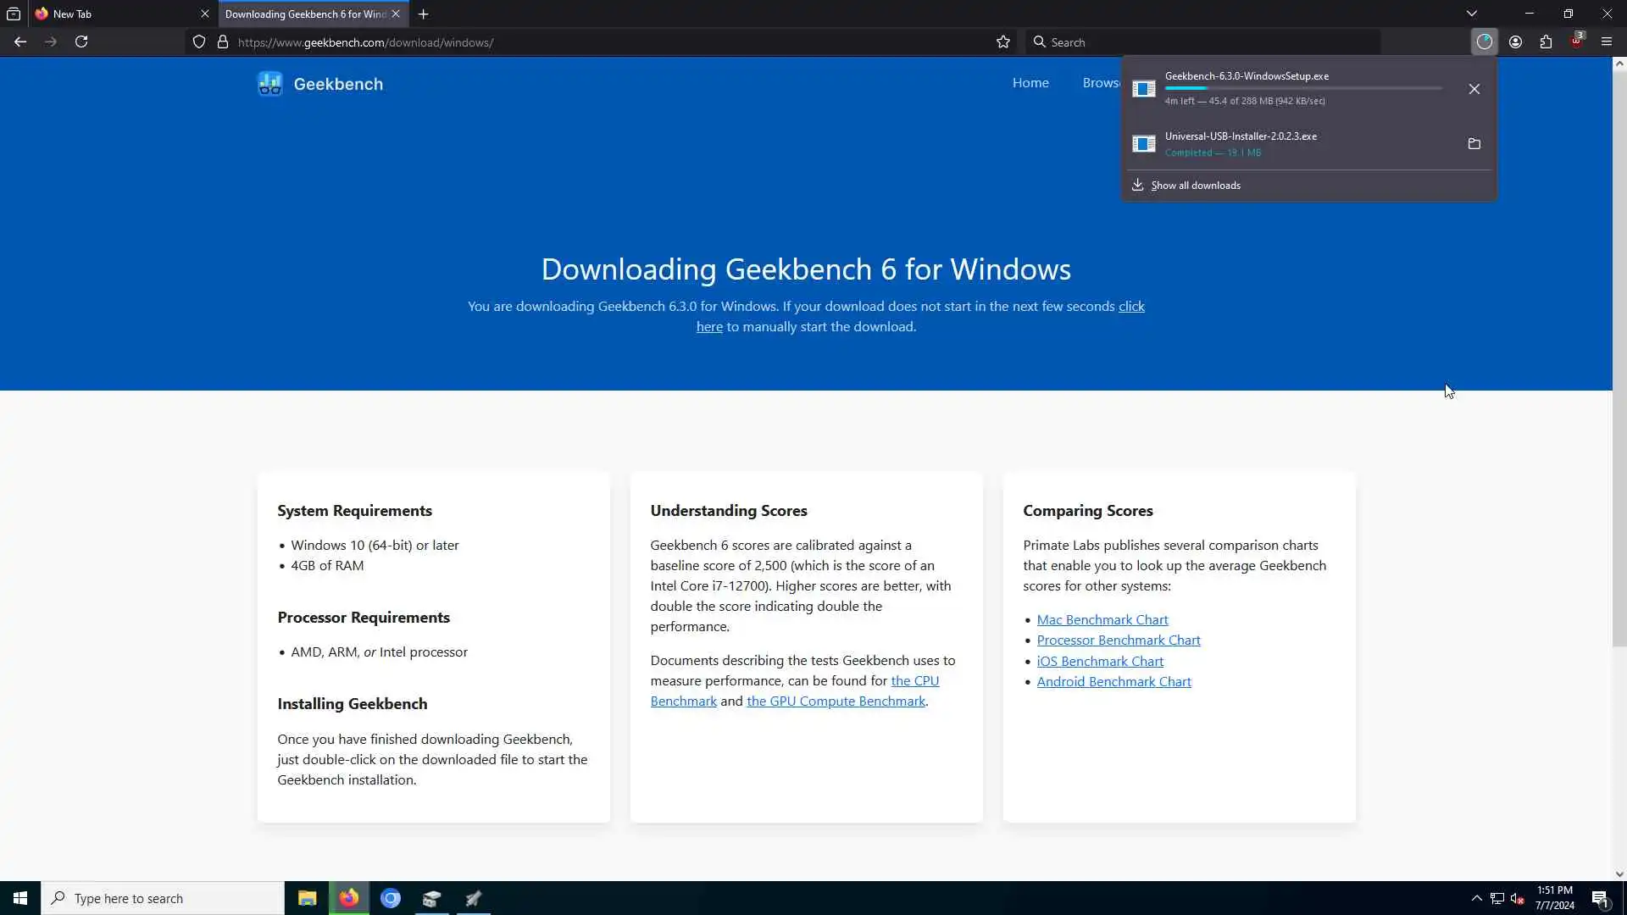
Task: Open containing folder for Universal-USB-Installer
Action: 1474,144
